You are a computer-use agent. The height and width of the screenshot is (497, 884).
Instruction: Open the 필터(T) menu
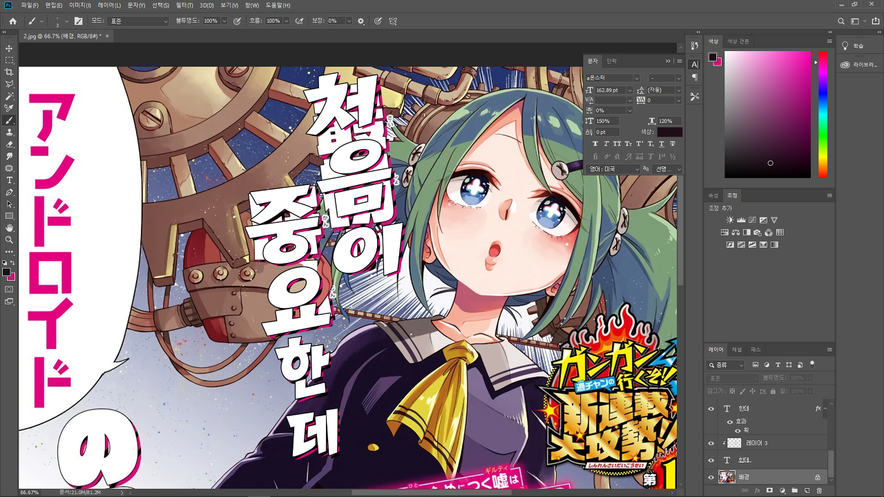(184, 5)
